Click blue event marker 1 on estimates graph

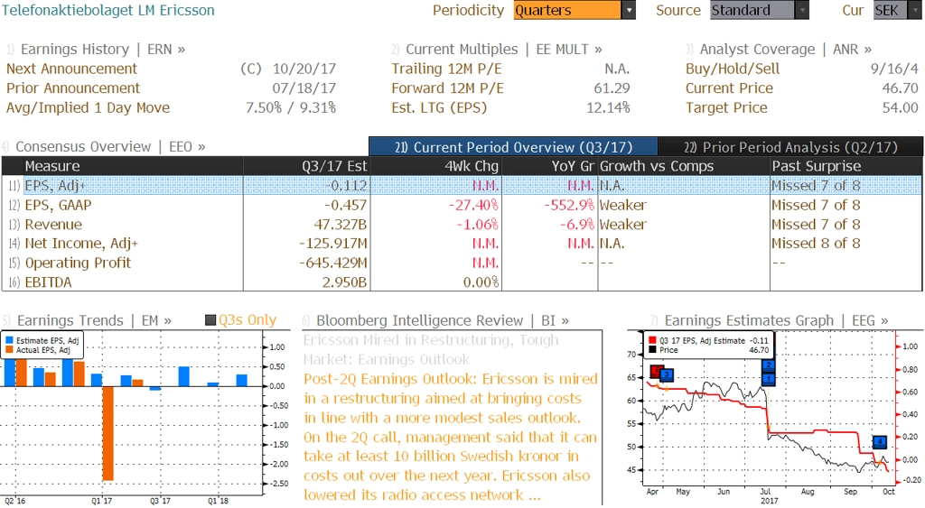(x=769, y=378)
